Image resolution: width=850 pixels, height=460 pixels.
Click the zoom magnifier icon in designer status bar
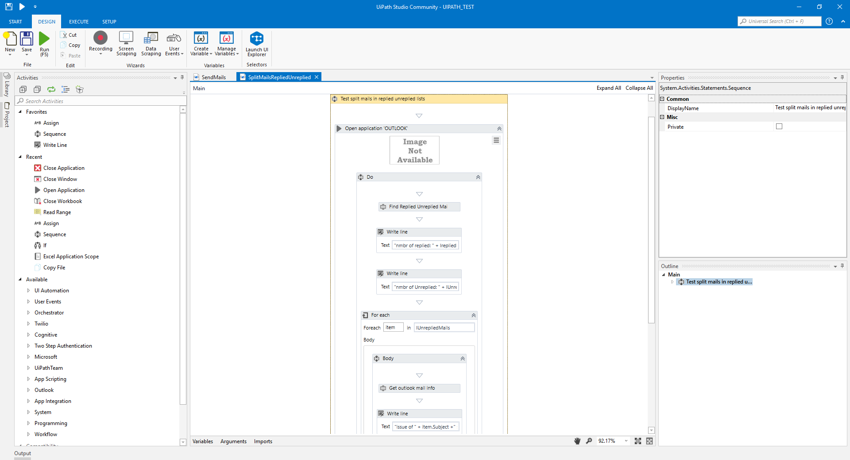(589, 441)
